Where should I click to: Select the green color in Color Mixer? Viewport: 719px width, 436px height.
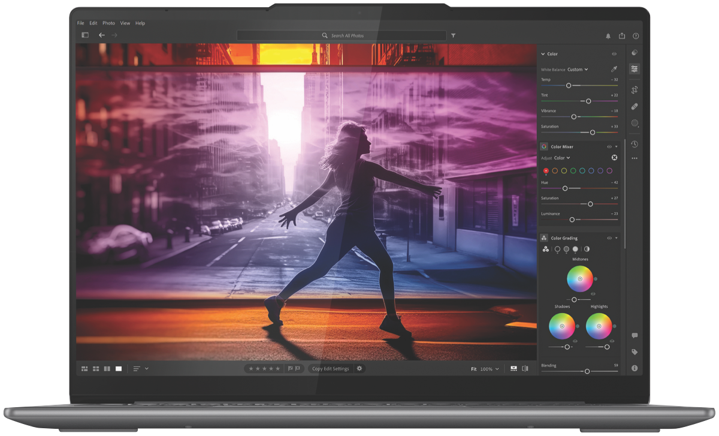click(x=573, y=171)
